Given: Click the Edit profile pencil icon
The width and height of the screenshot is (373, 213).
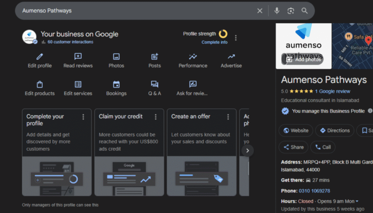Looking at the screenshot, I should point(40,57).
